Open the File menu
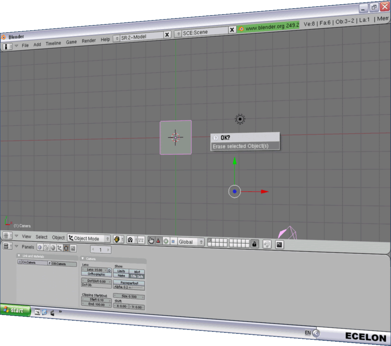 pyautogui.click(x=25, y=45)
